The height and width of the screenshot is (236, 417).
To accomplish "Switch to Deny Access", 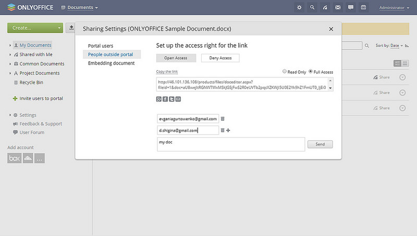I will coord(220,58).
